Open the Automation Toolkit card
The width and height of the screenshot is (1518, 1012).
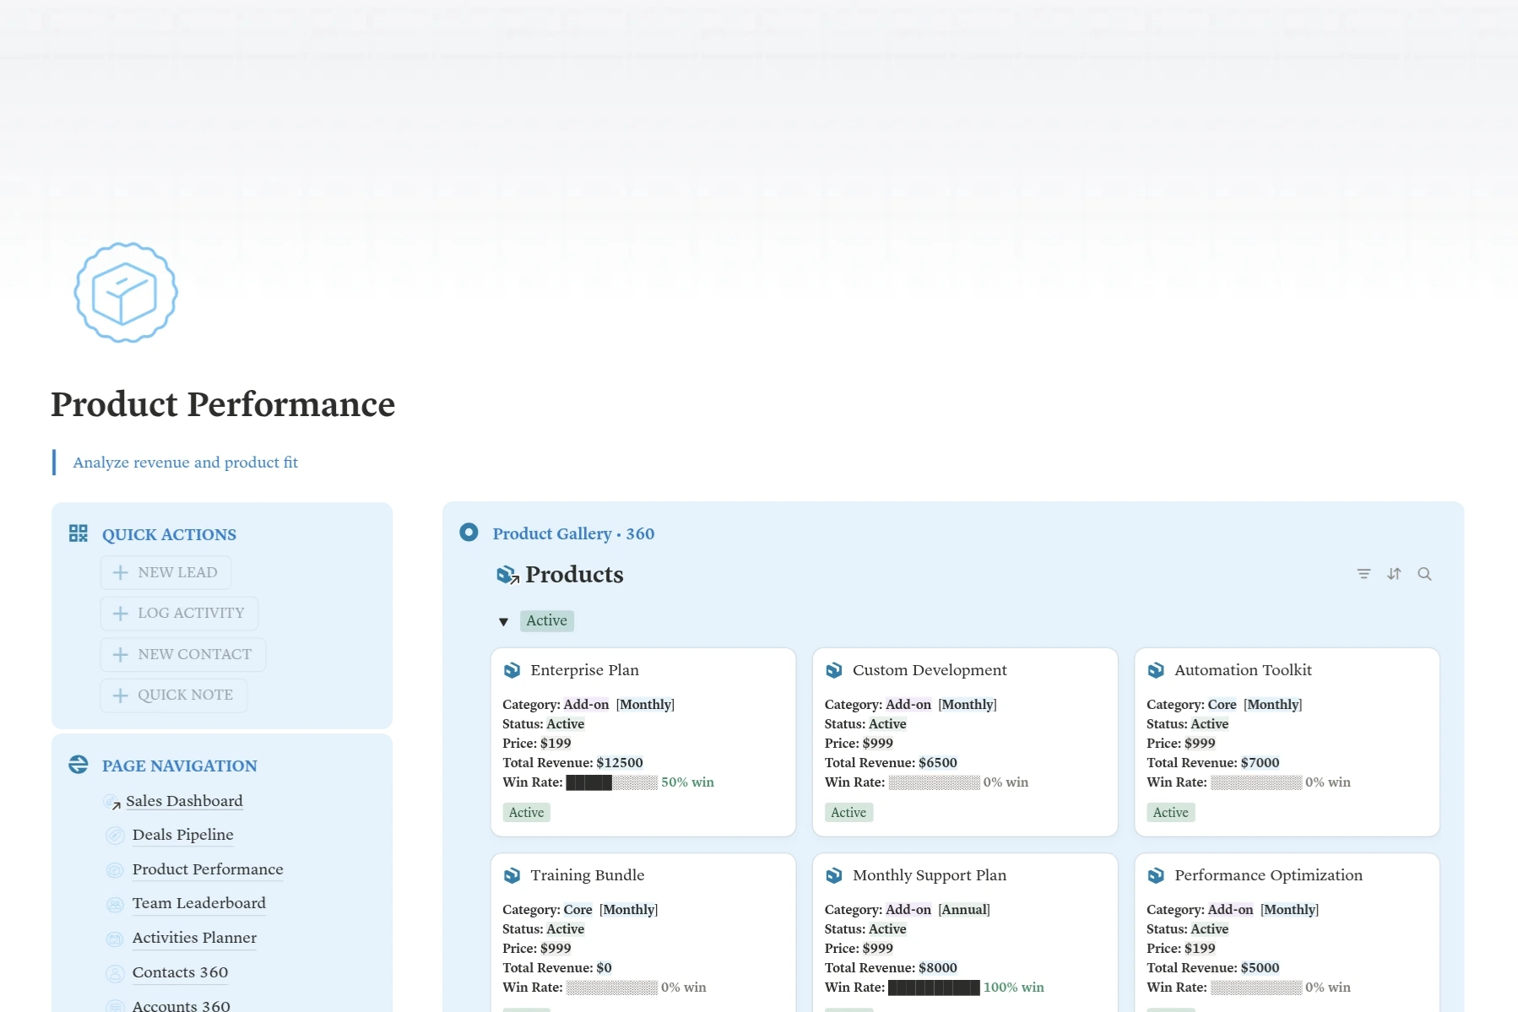coord(1243,670)
